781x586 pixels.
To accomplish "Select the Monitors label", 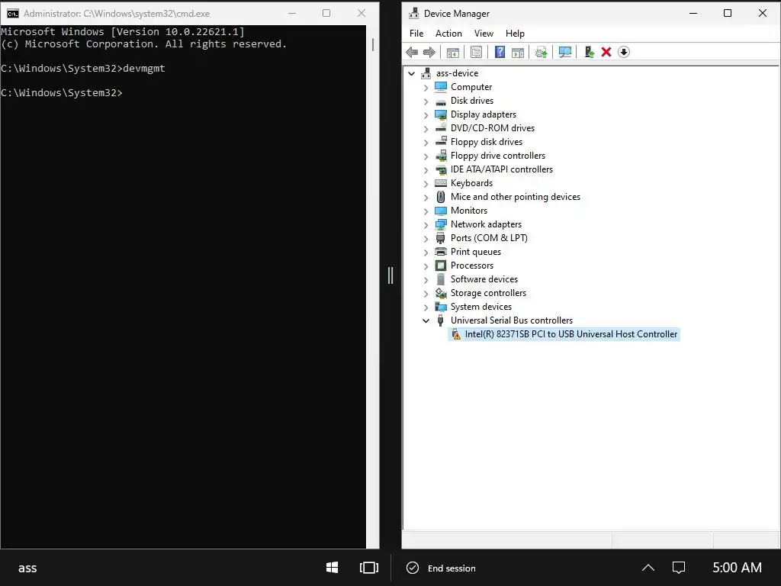I will pyautogui.click(x=469, y=211).
